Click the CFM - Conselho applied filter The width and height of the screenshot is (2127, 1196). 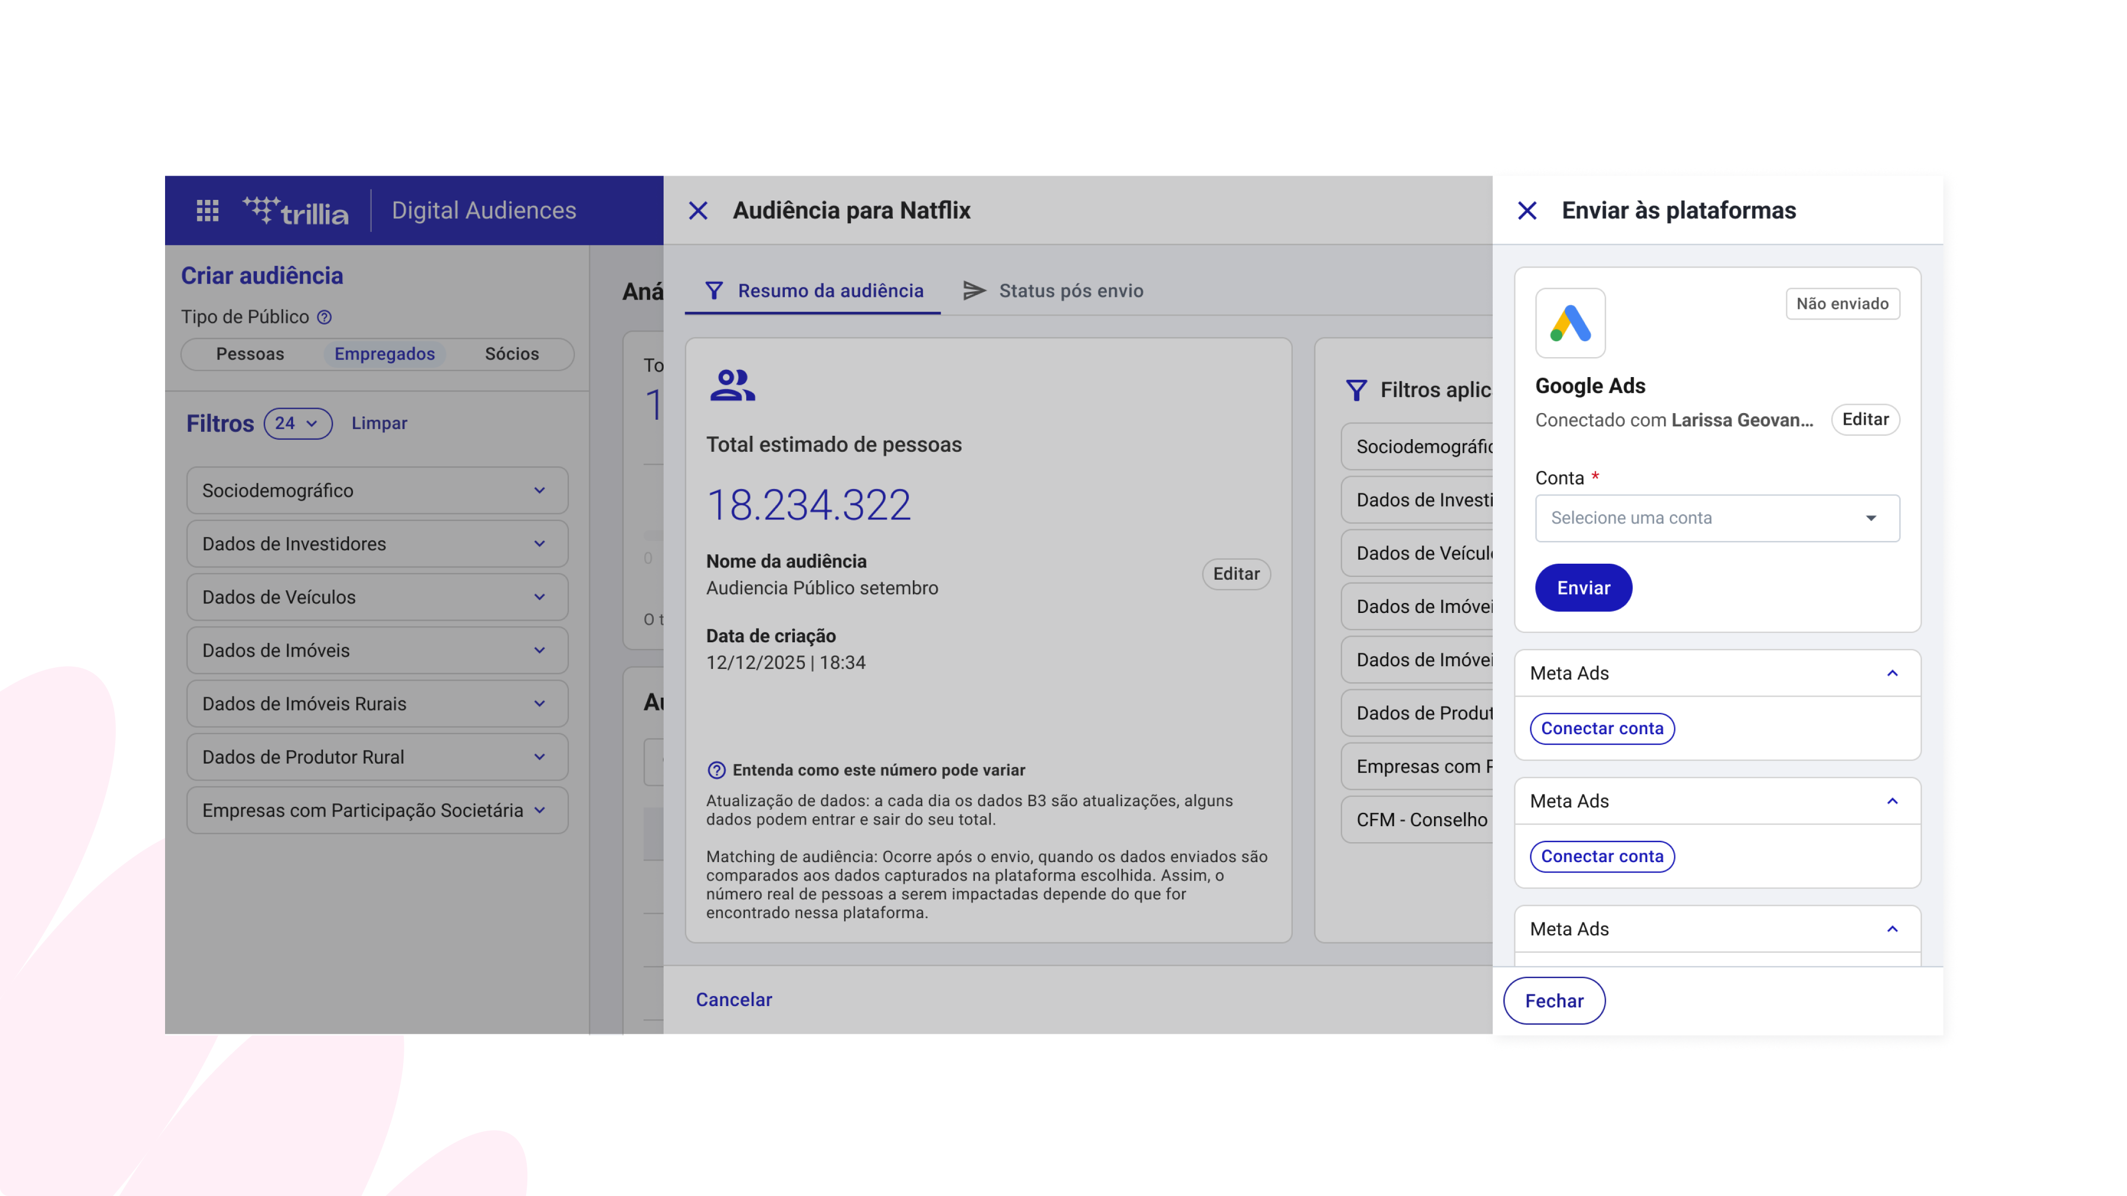(x=1417, y=819)
